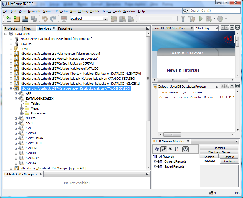
Task: Open the Tools menu
Action: click(117, 11)
